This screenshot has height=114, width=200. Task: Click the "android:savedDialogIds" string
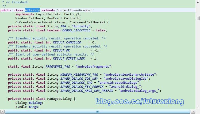(126, 79)
